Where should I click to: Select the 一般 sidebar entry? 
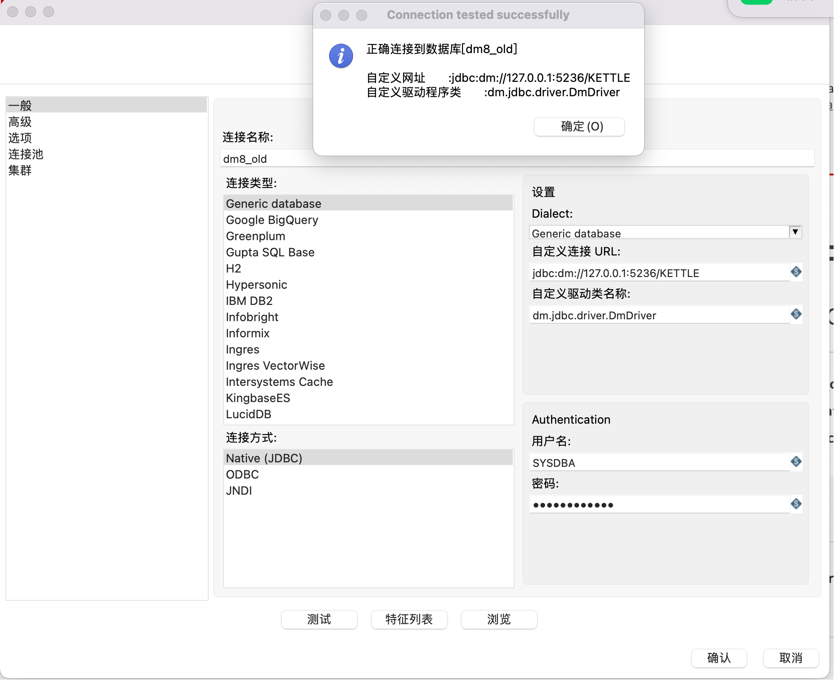(x=19, y=105)
